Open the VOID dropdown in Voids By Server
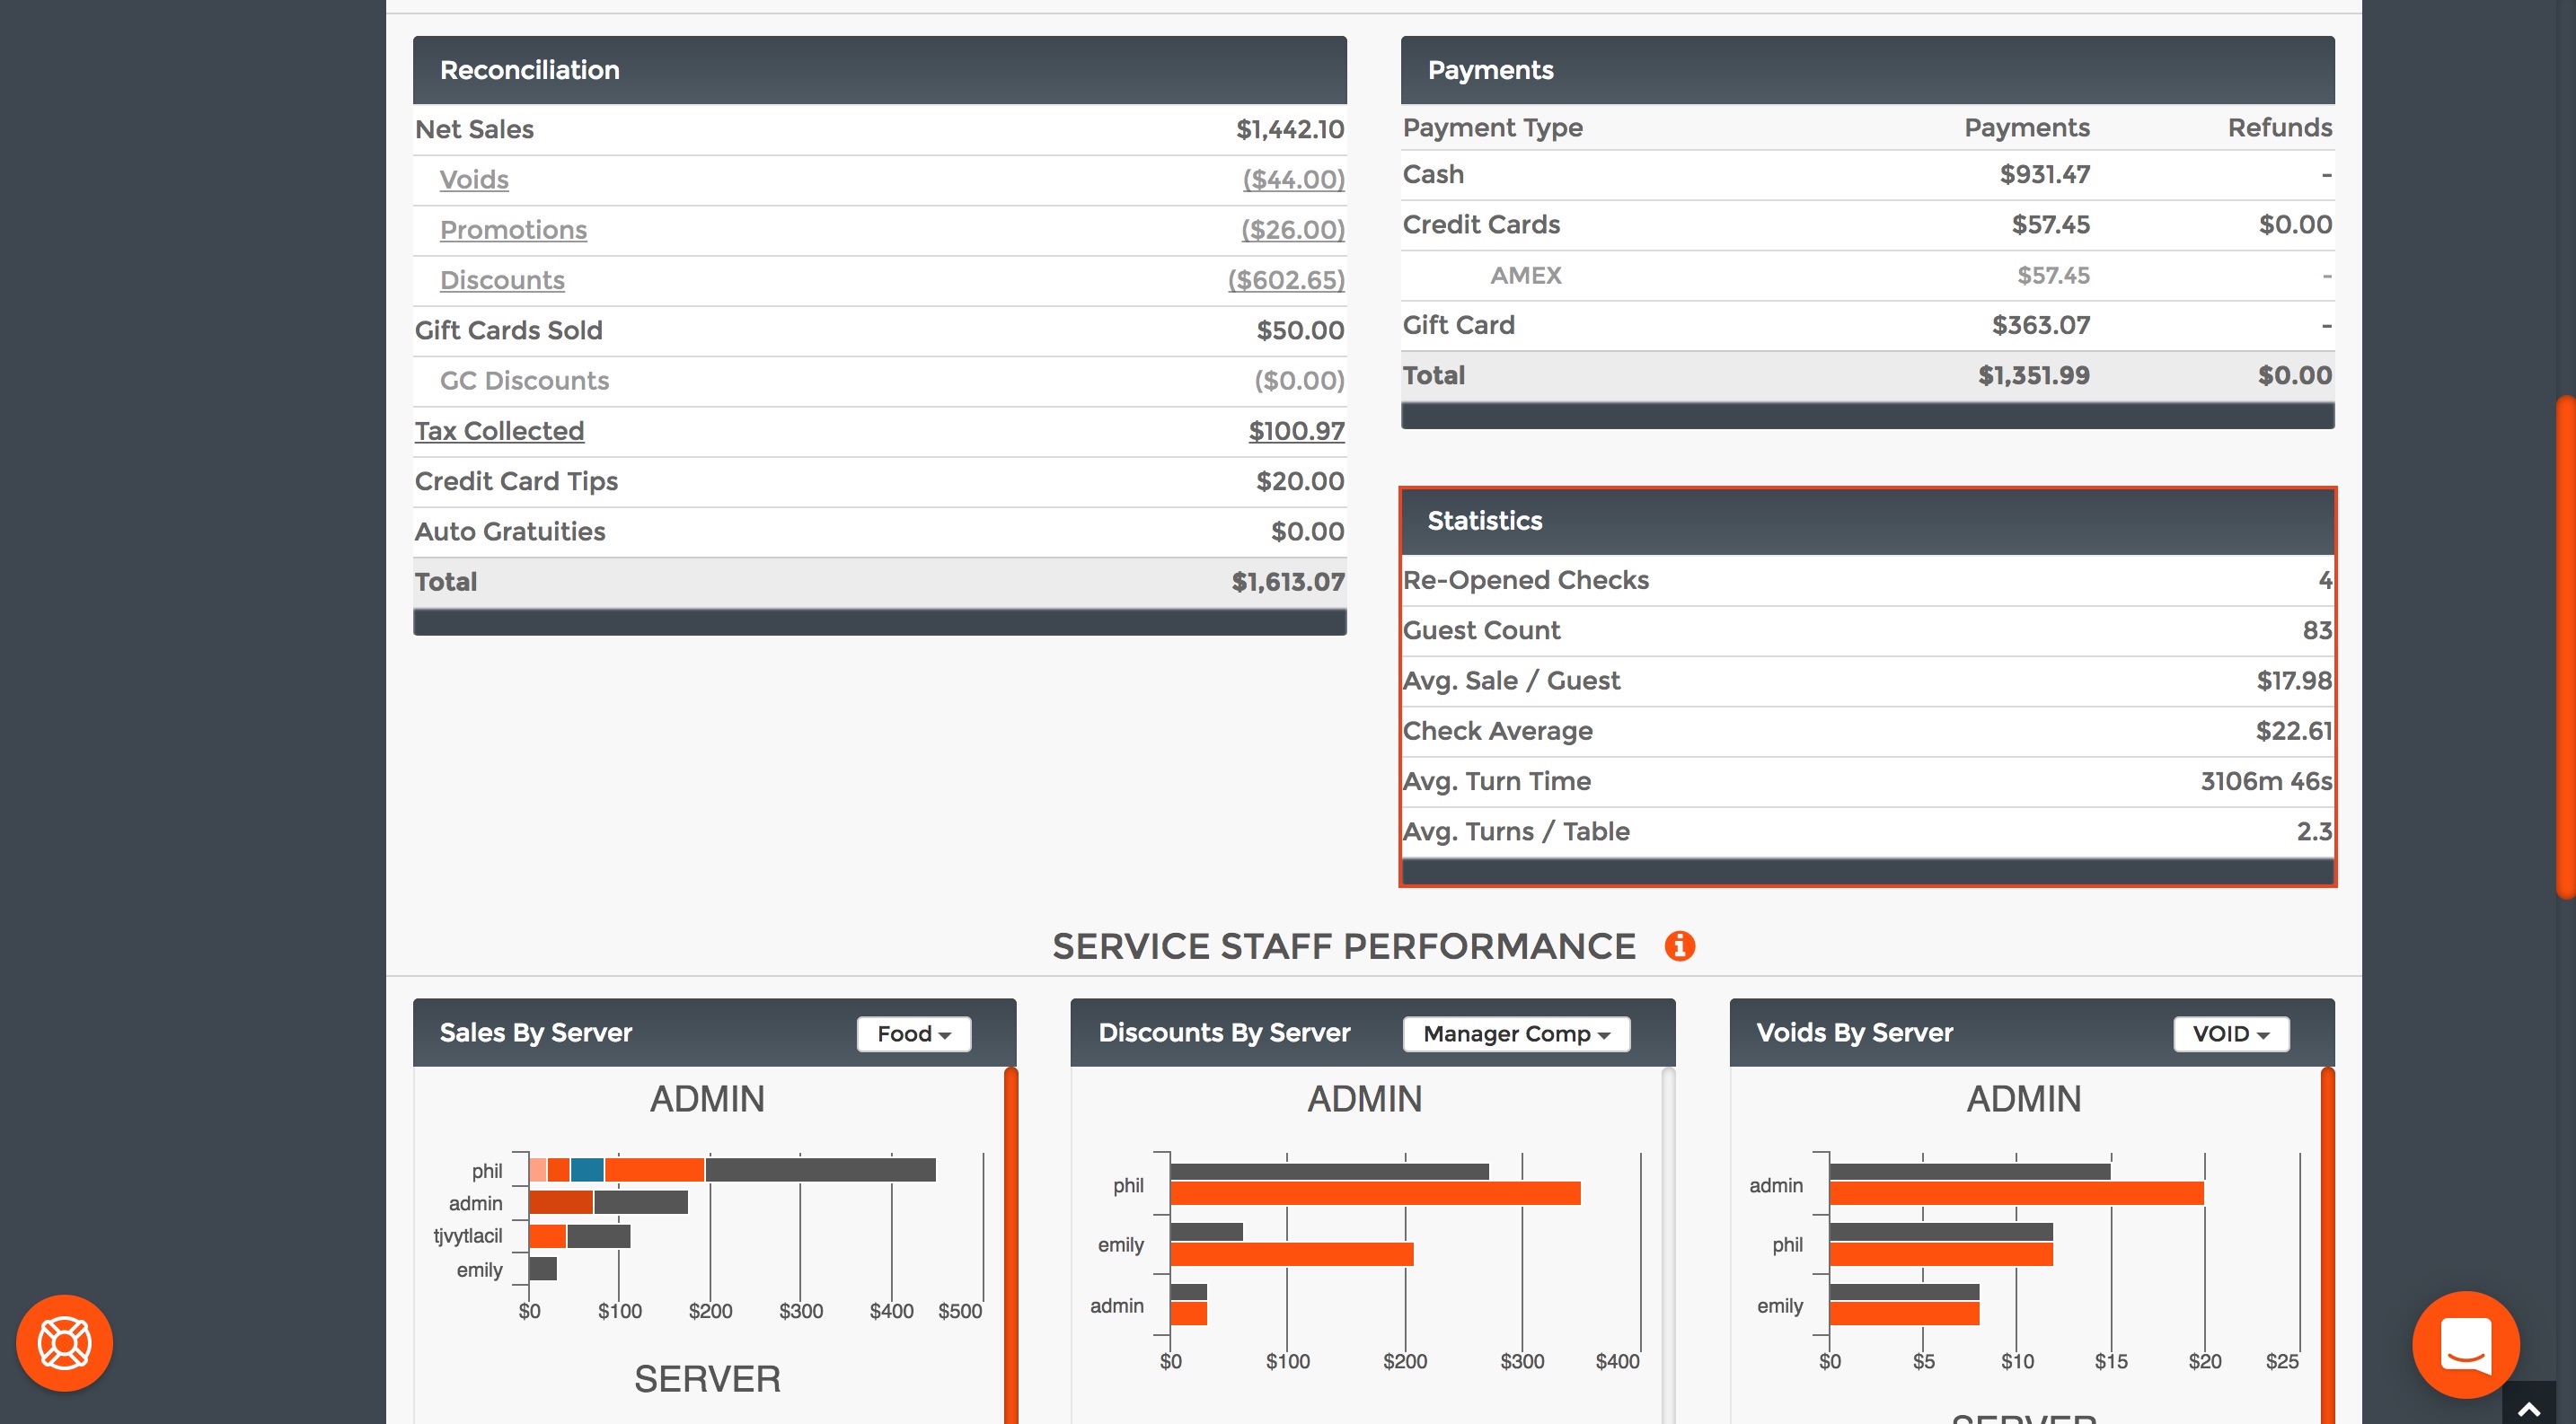 (2230, 1033)
